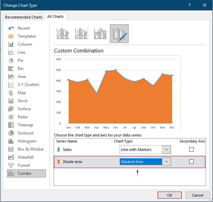Select the Box & Whisker category
Viewport: 213px width, 202px height.
pyautogui.click(x=30, y=149)
